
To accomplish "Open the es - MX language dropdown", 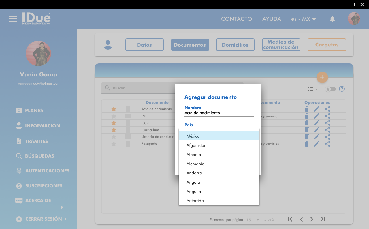I will [304, 19].
